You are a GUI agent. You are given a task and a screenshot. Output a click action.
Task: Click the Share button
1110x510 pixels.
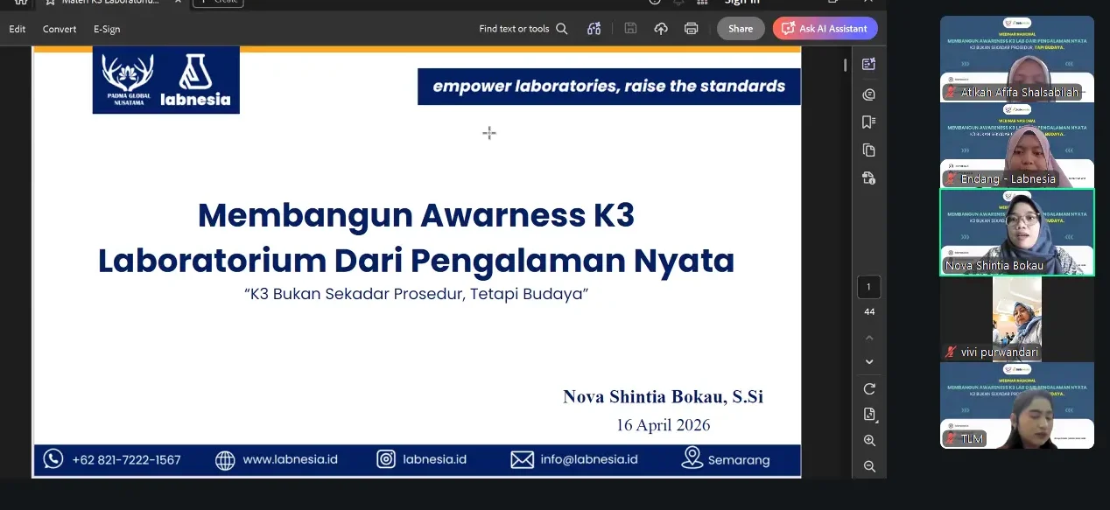point(741,28)
